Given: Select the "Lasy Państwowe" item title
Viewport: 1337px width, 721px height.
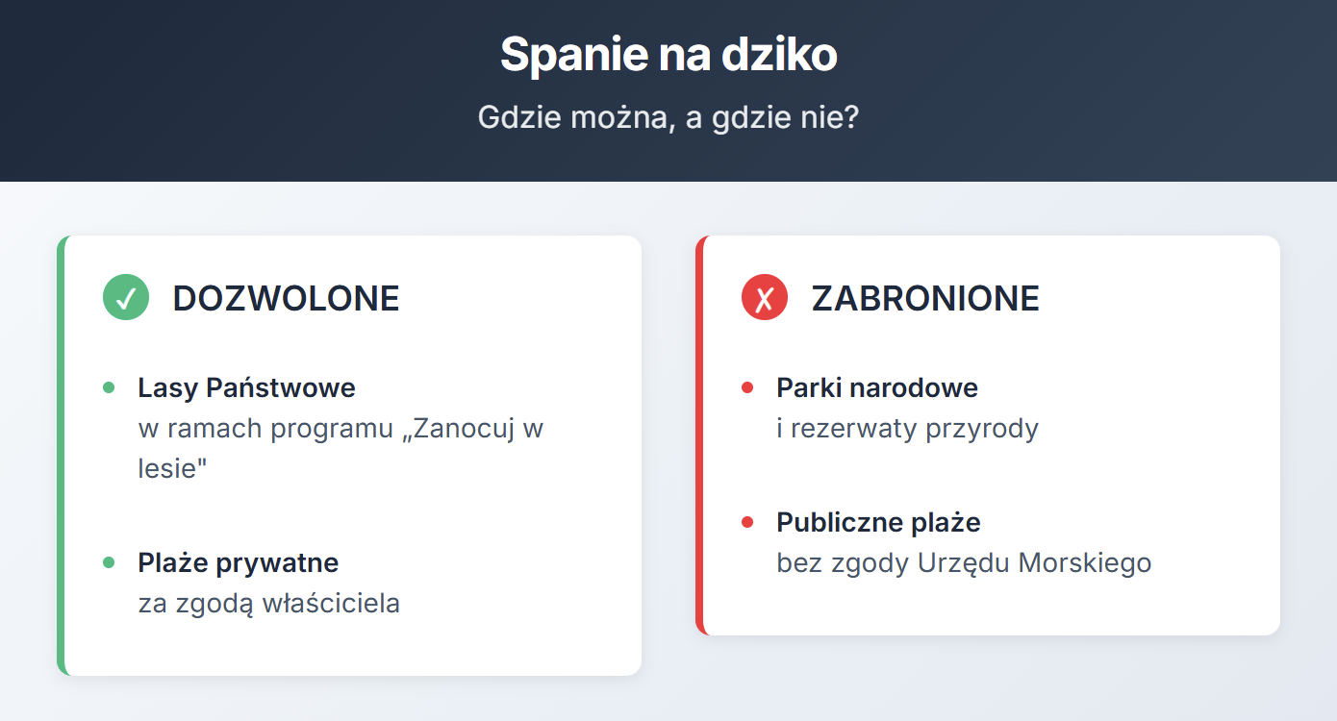Looking at the screenshot, I should click(x=246, y=387).
